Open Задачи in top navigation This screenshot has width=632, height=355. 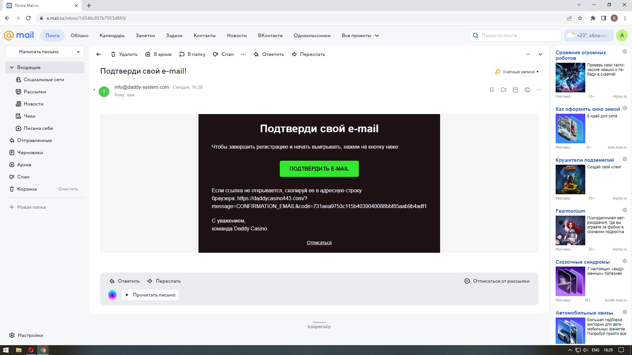coord(174,35)
